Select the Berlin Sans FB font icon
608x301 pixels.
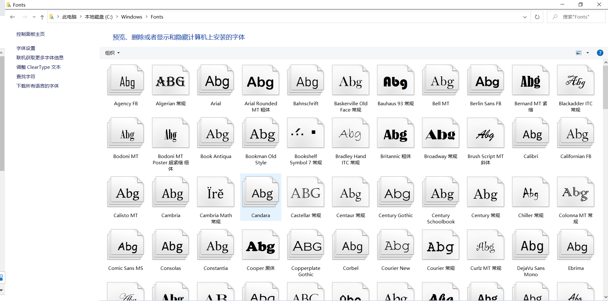(486, 80)
